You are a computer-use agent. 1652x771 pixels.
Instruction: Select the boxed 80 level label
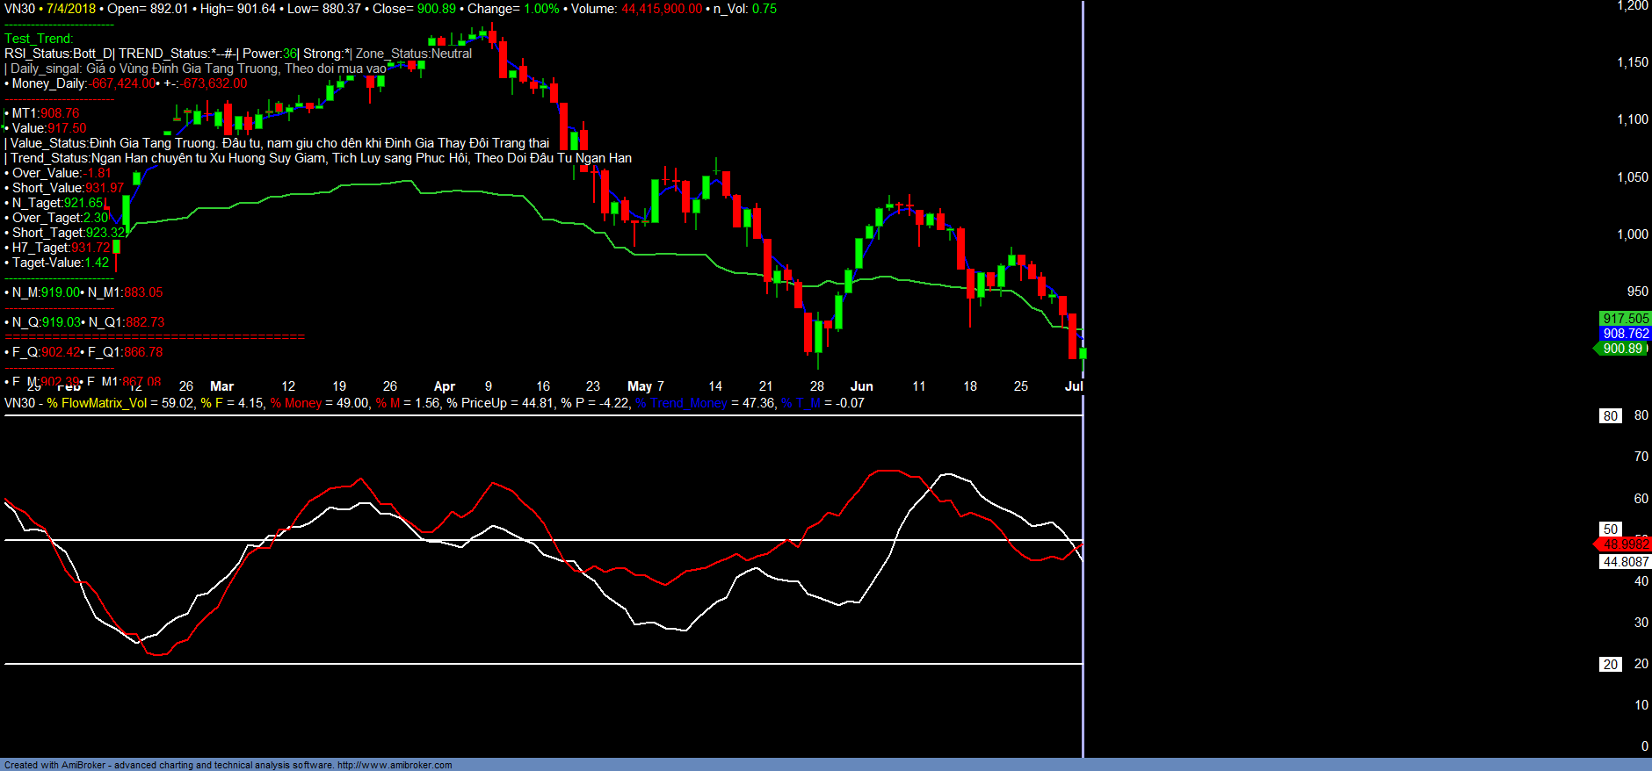point(1610,416)
